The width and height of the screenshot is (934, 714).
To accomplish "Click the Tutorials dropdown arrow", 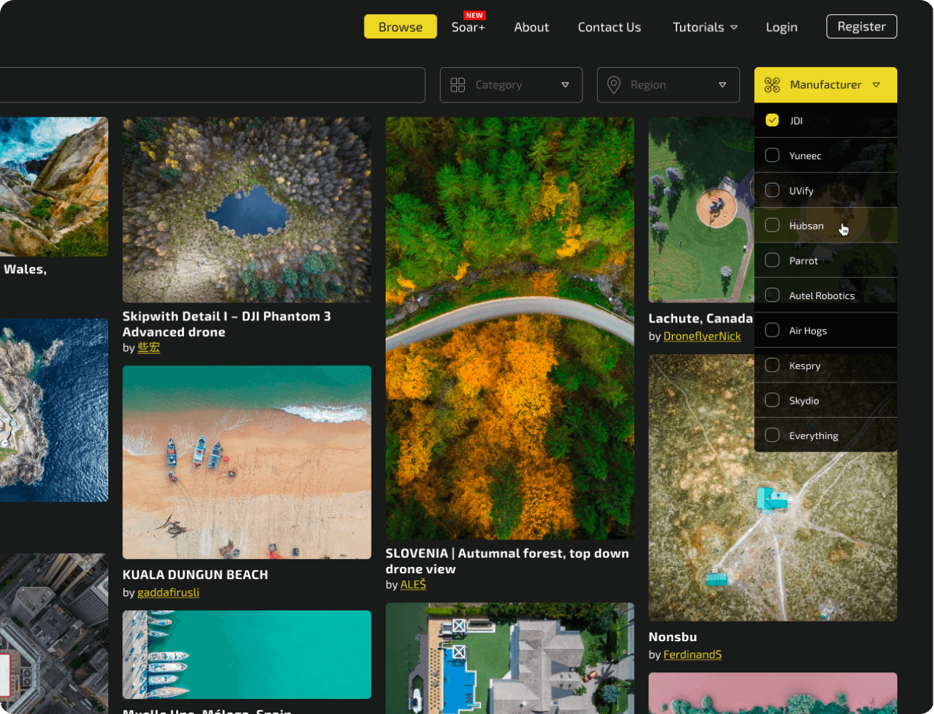I will click(734, 28).
